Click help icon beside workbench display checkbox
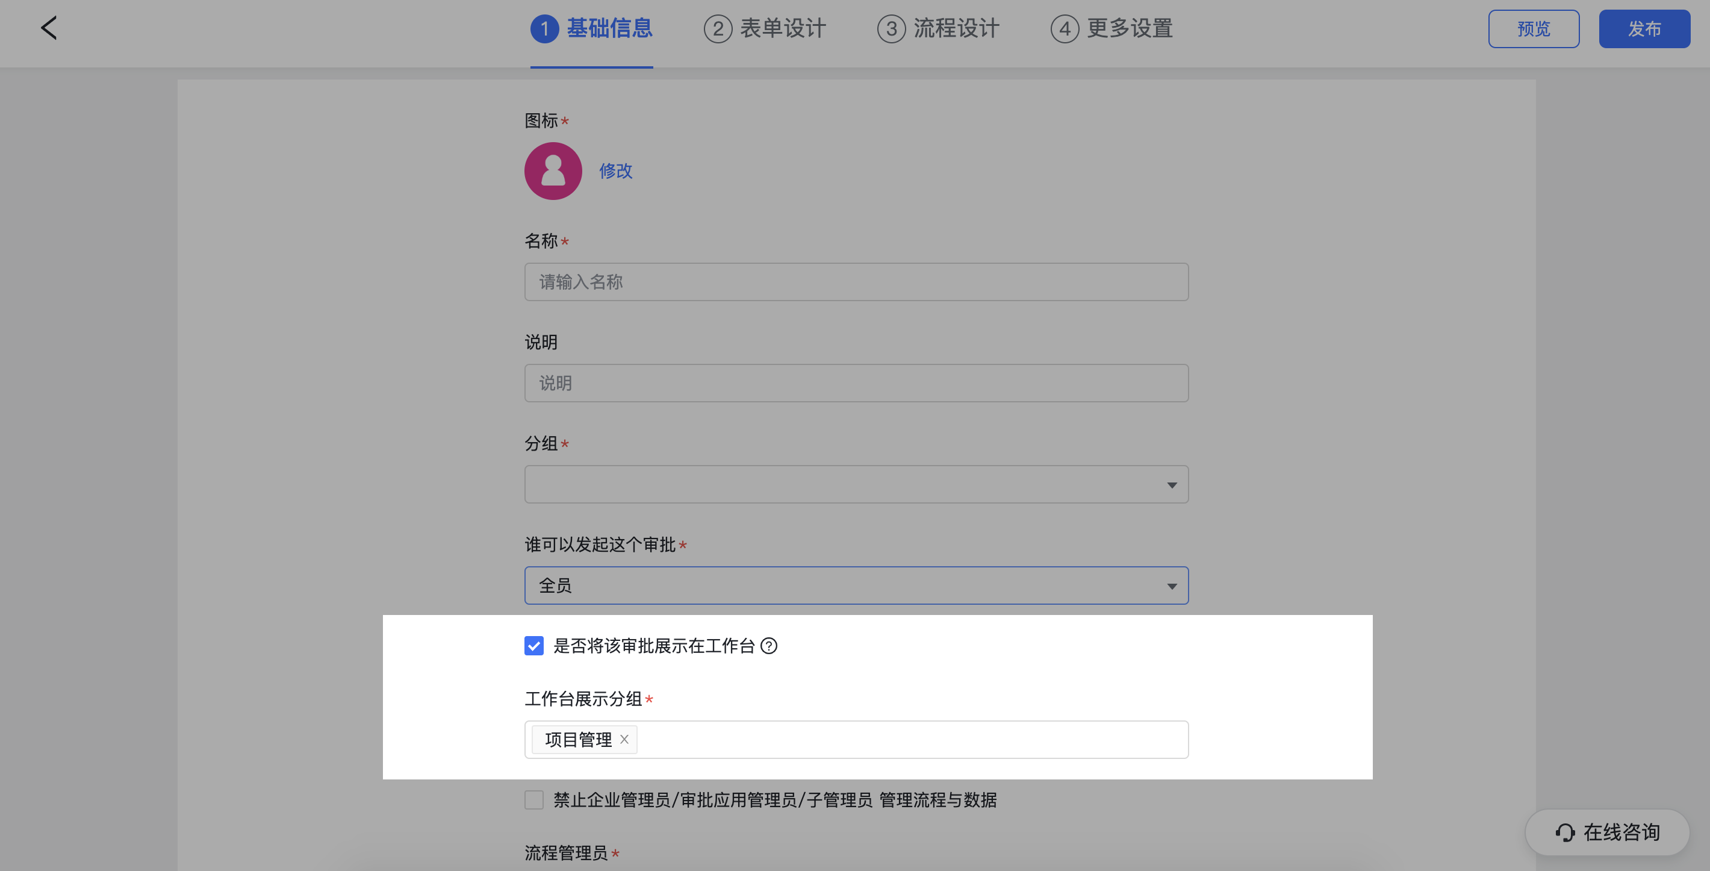 (x=769, y=646)
